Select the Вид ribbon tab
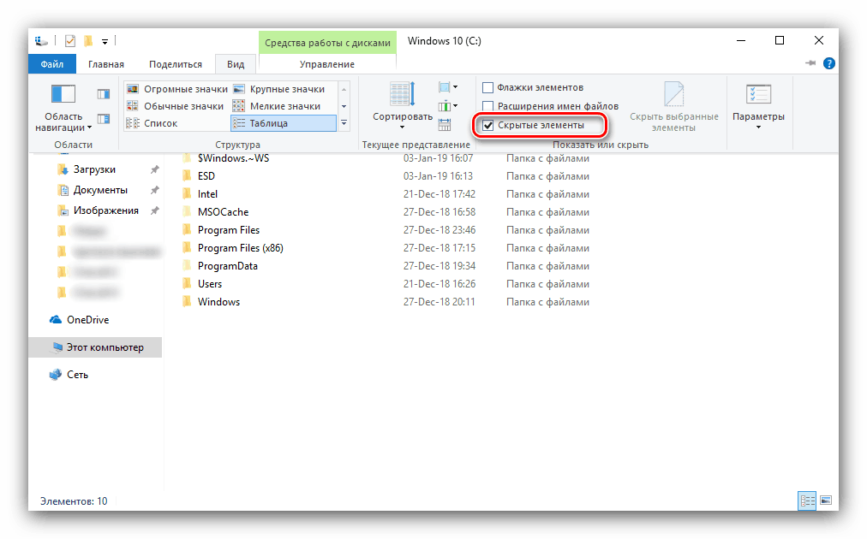This screenshot has width=867, height=539. [x=236, y=64]
